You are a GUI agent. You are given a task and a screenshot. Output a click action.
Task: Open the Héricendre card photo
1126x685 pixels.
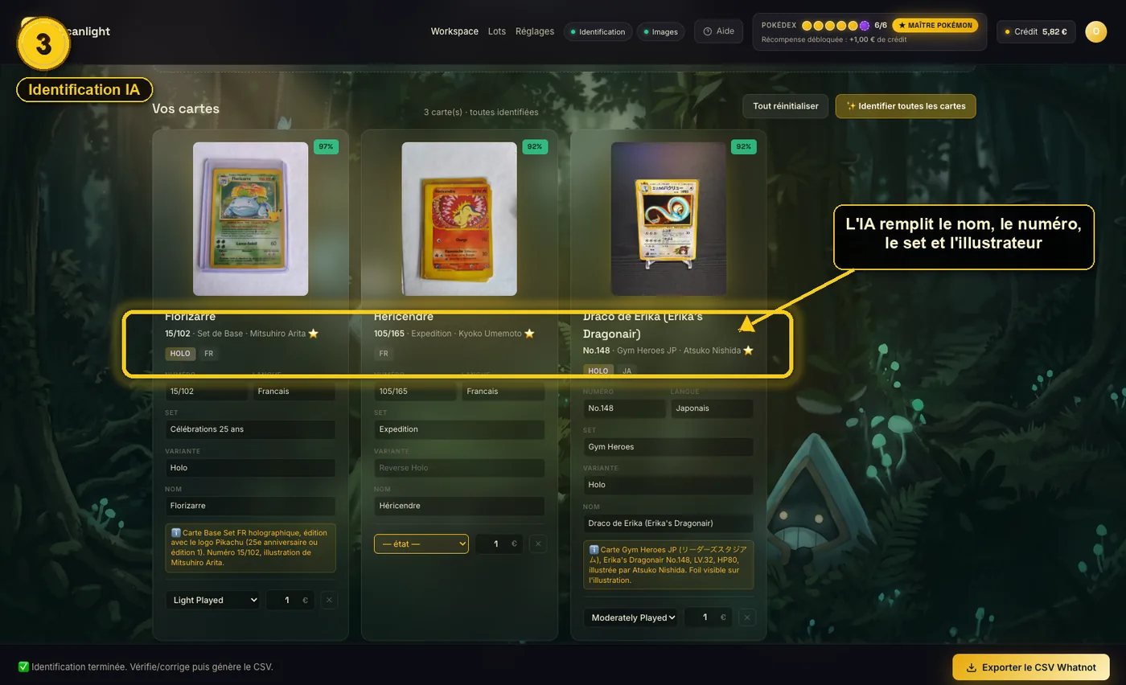[459, 219]
